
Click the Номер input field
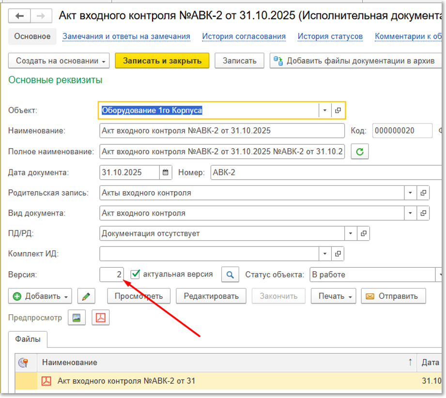pos(324,172)
